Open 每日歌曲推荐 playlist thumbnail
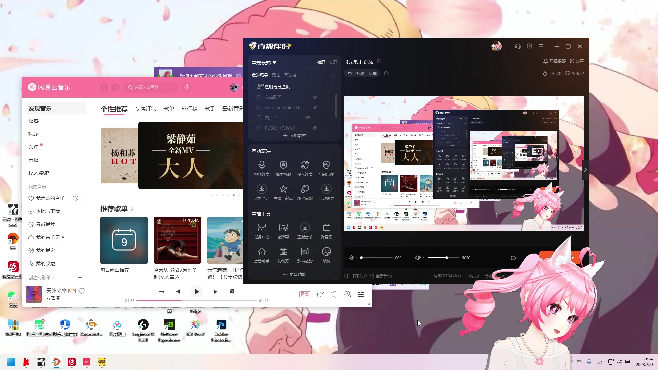This screenshot has height=370, width=658. tap(124, 240)
